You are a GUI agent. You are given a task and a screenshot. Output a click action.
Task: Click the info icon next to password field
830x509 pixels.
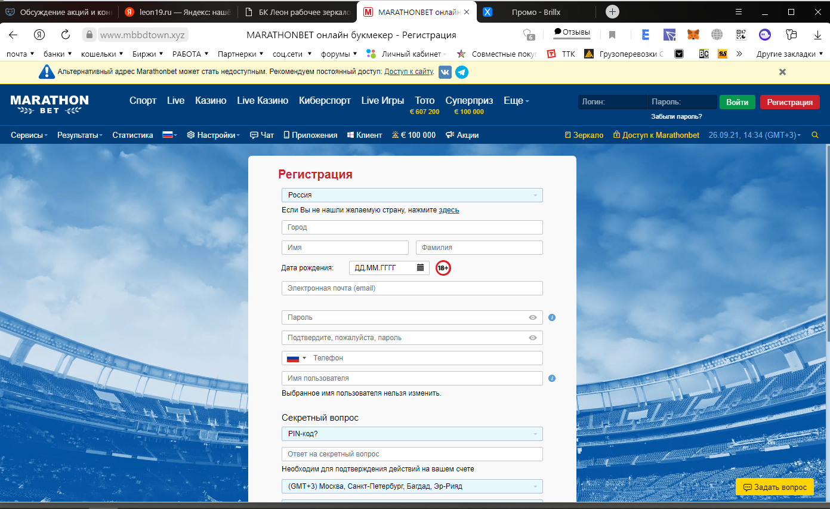[552, 317]
